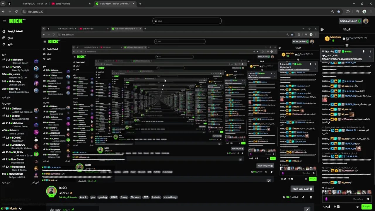Viewport: 375px width, 211px height.
Task: Open YZNSA Dead By Daylight channel
Action: 20,69
